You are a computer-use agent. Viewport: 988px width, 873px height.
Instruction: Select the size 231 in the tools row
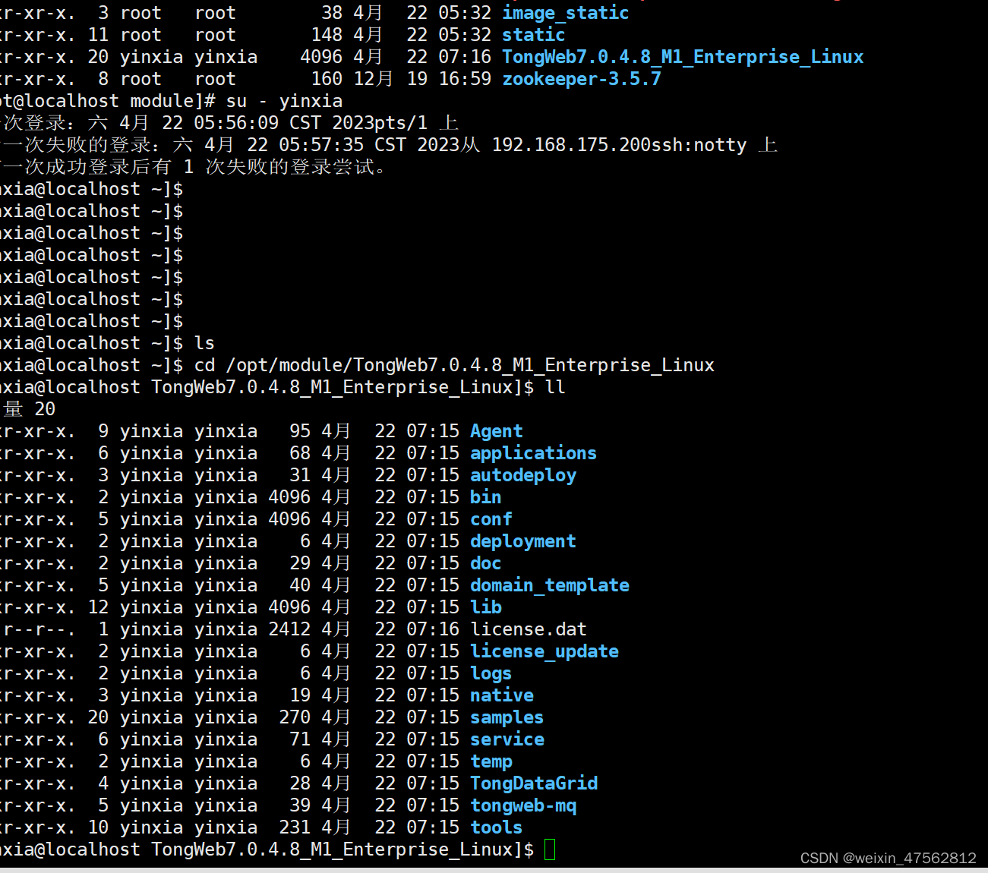coord(295,827)
